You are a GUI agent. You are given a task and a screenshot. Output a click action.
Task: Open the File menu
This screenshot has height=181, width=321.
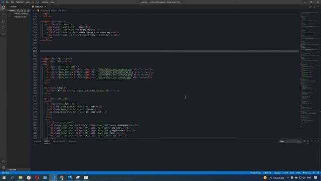[x=7, y=2]
